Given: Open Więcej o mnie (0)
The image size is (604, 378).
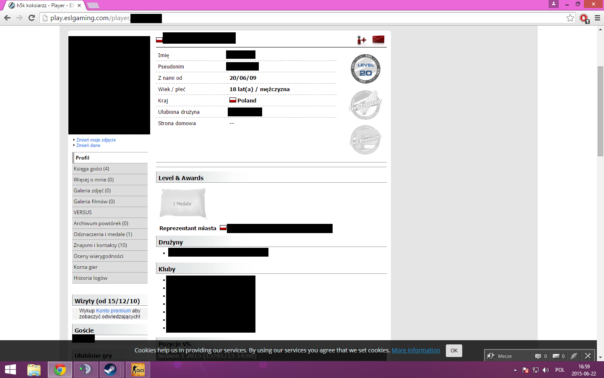Looking at the screenshot, I should pos(110,180).
